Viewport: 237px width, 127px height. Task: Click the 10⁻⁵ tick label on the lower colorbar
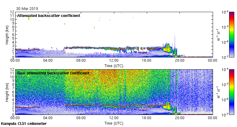tap(225, 85)
